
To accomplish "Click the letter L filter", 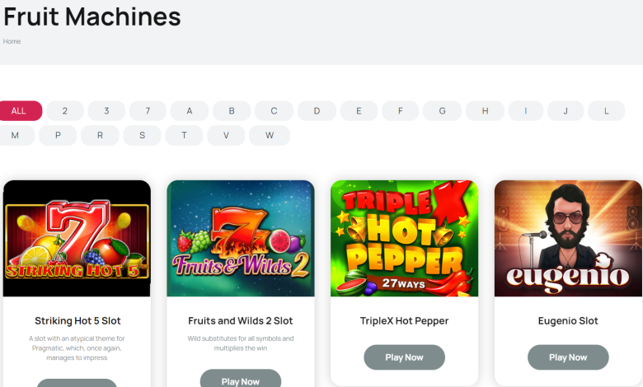I will [608, 111].
